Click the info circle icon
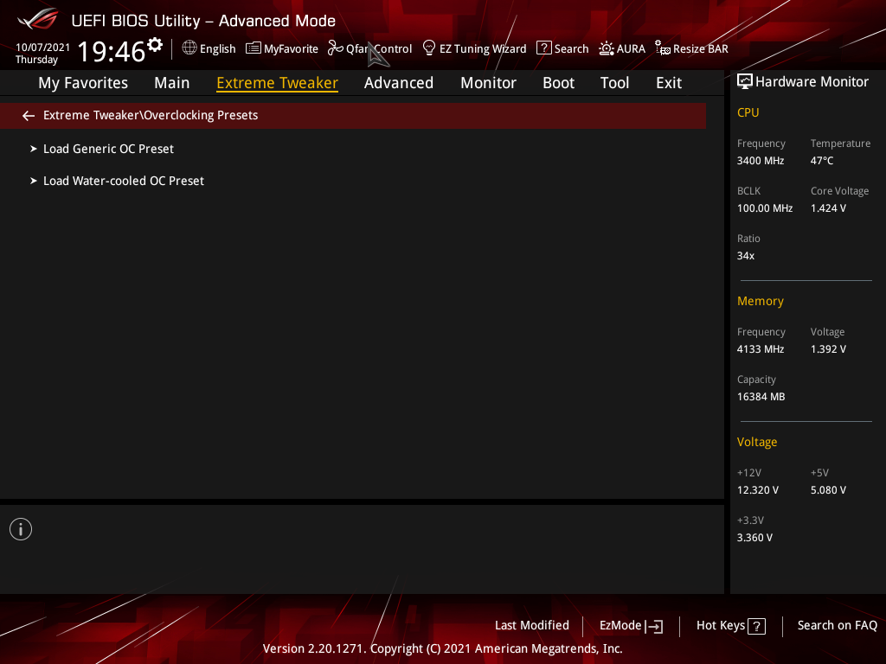The image size is (886, 664). pyautogui.click(x=21, y=529)
